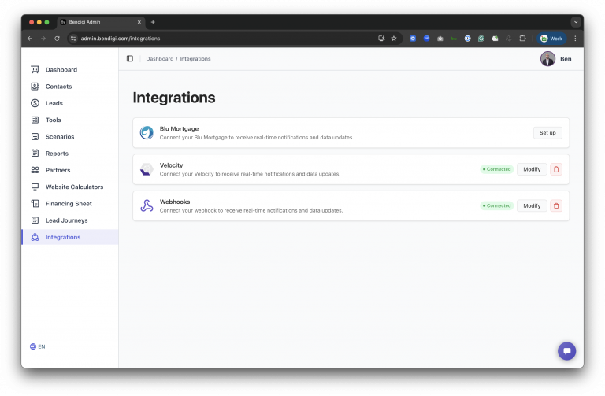Screen dimensions: 605x396
Task: Bookmark this page with star icon
Action: (x=394, y=38)
